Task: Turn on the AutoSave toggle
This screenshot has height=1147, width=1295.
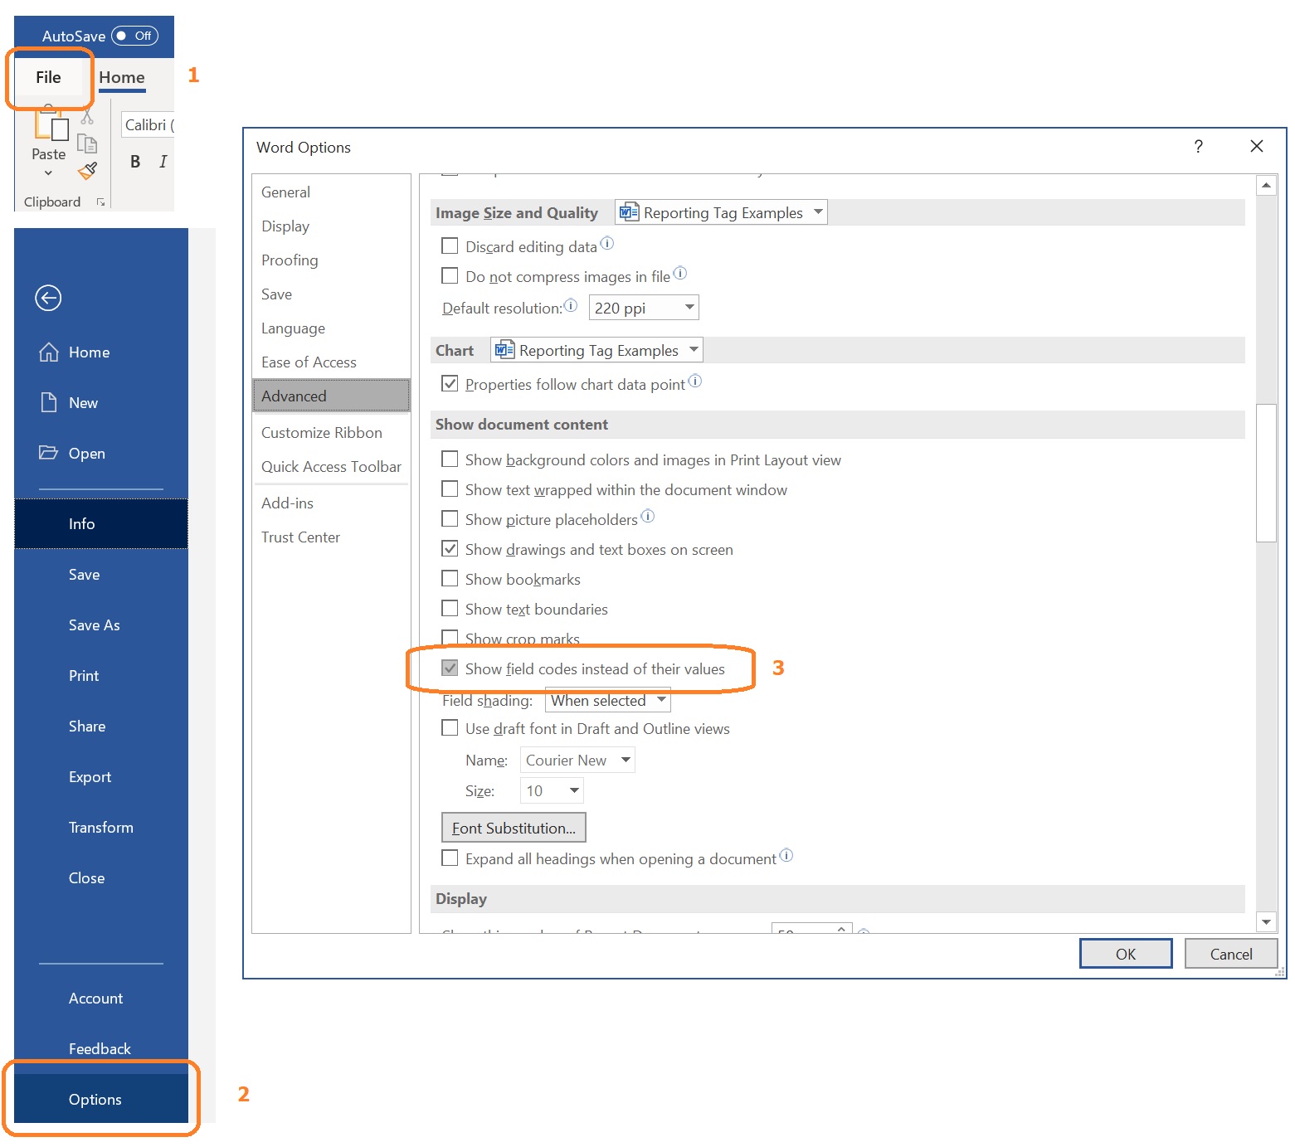Action: click(x=134, y=36)
